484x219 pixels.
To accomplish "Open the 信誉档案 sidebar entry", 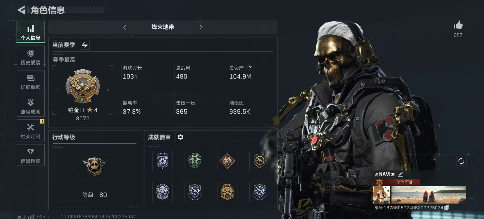I will (31, 155).
